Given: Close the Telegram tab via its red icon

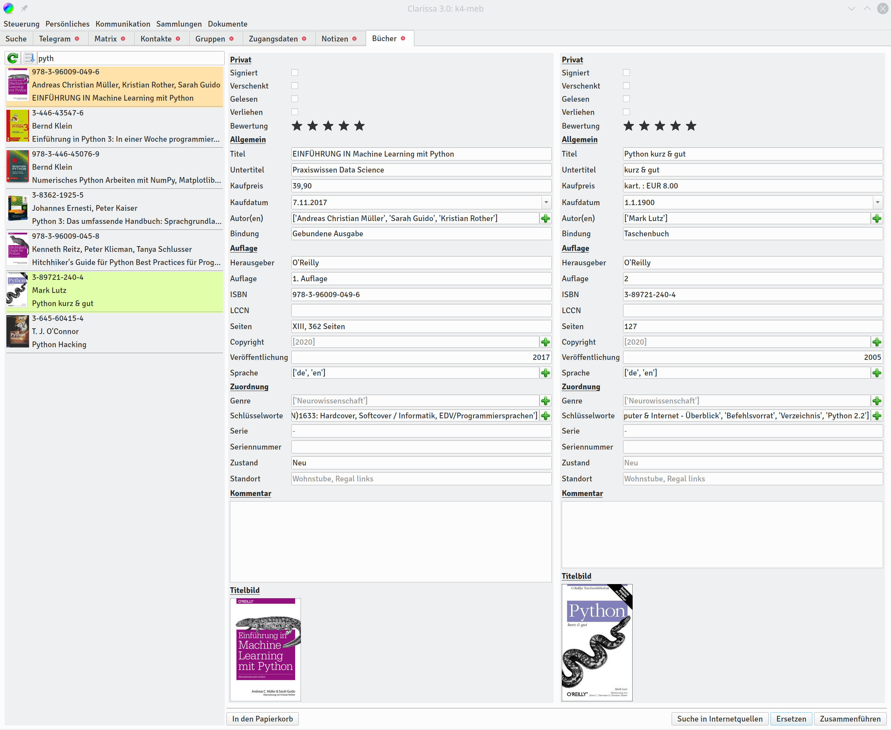Looking at the screenshot, I should pyautogui.click(x=77, y=39).
